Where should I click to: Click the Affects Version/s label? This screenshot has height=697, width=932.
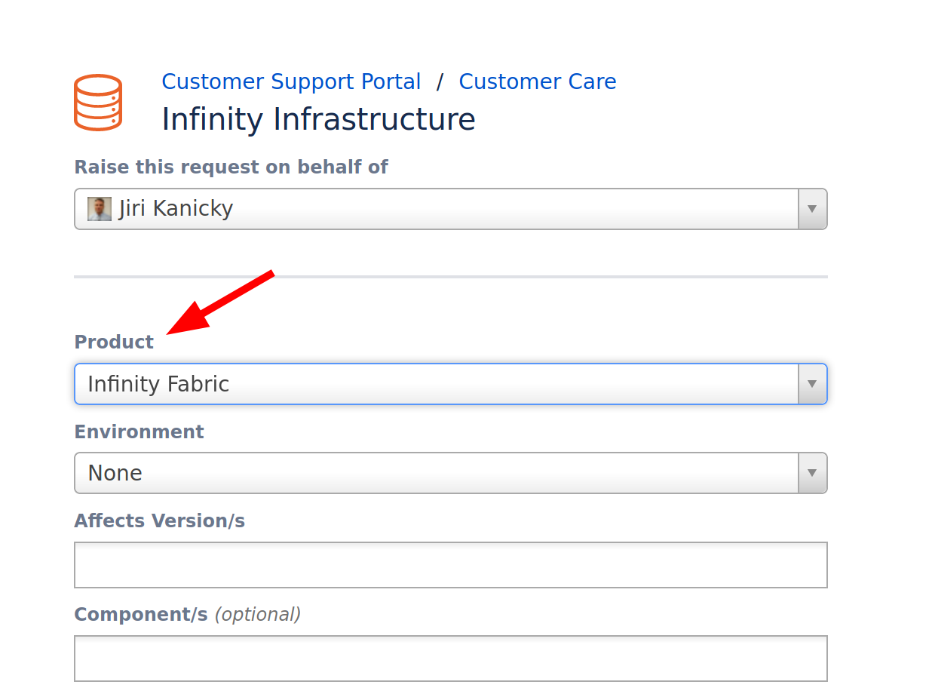pos(159,520)
